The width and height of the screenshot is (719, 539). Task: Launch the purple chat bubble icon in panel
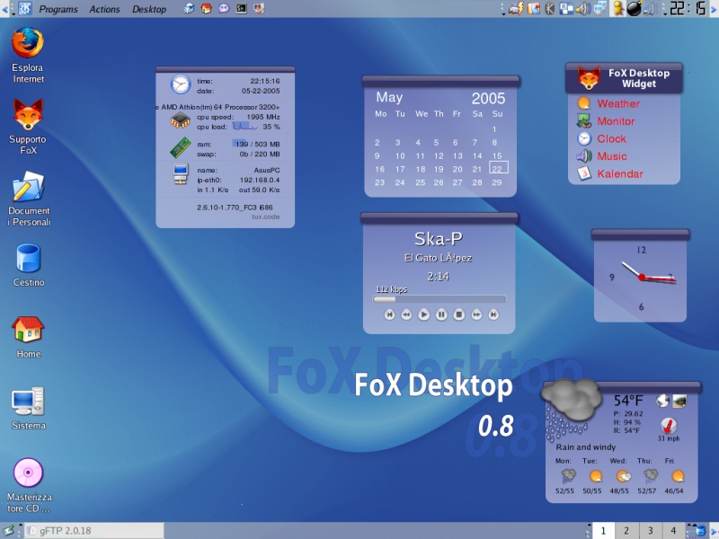click(224, 8)
